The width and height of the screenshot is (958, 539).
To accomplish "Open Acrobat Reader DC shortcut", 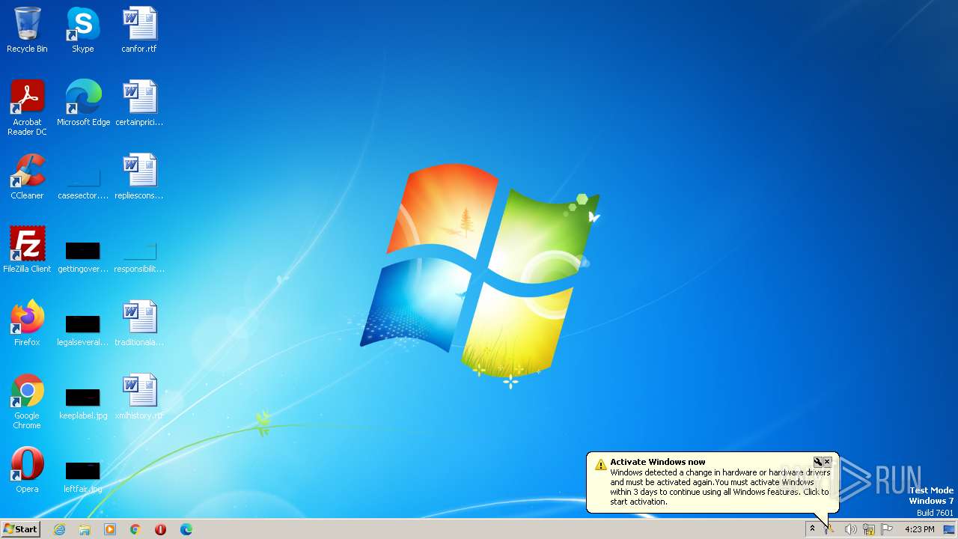I will coord(27,107).
